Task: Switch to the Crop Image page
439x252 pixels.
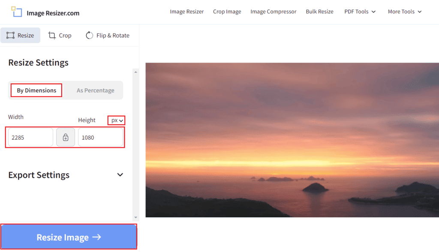Action: [x=227, y=12]
